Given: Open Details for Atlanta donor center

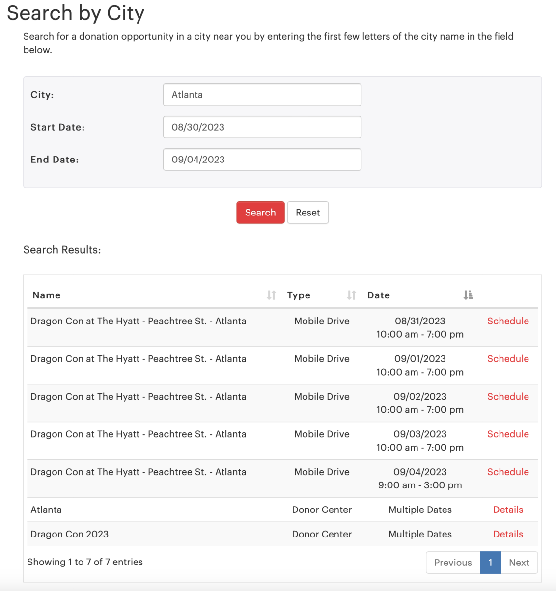Looking at the screenshot, I should tap(508, 510).
